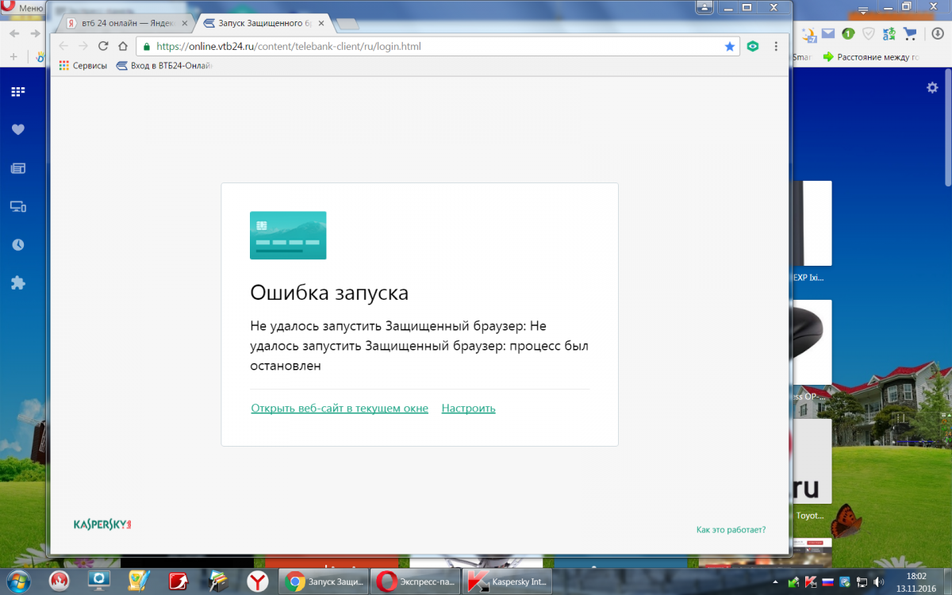Open Opera Speed Dial grid icon in sidebar
Viewport: 952px width, 595px height.
pyautogui.click(x=17, y=92)
